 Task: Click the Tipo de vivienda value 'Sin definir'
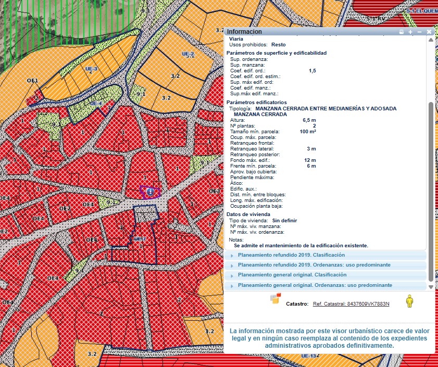point(285,220)
